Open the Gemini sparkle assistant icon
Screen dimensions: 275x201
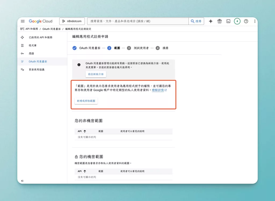coord(211,21)
